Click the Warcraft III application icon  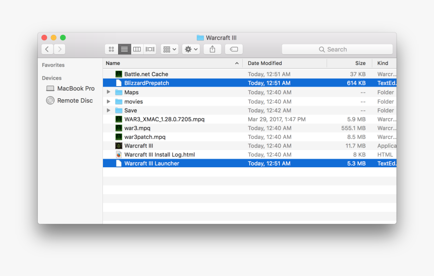click(119, 146)
